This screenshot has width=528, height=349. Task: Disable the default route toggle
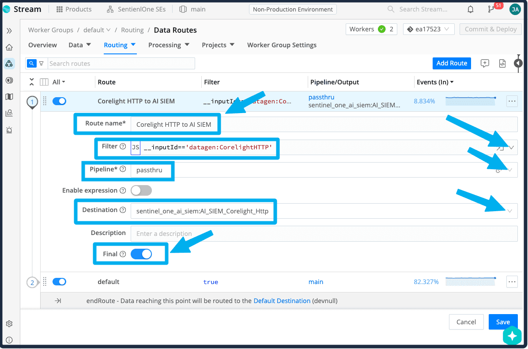59,282
